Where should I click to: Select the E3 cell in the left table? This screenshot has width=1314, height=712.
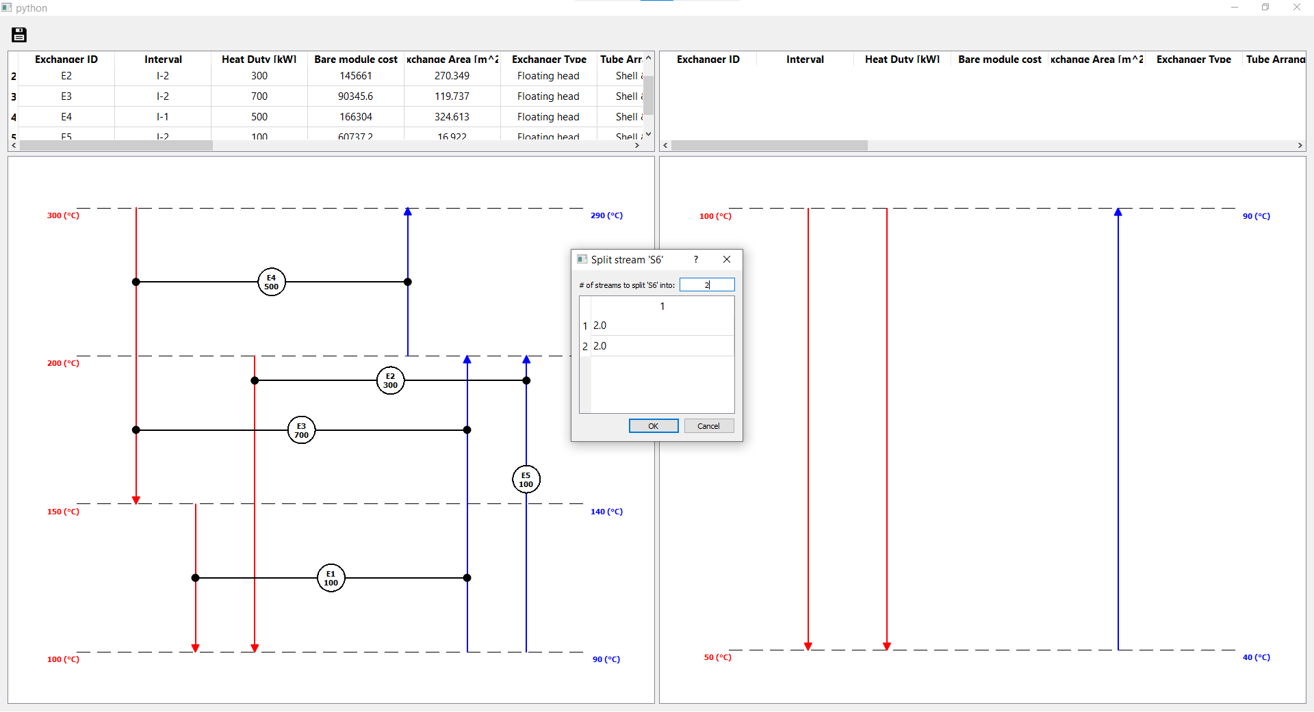click(66, 96)
